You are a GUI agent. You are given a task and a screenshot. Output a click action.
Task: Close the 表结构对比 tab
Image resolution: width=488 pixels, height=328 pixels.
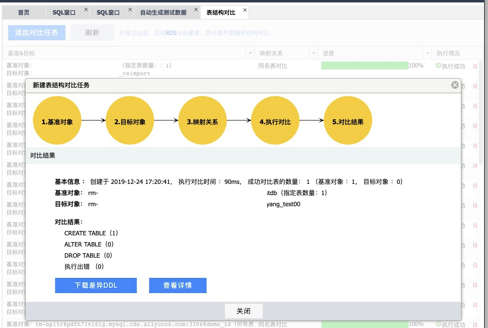click(245, 10)
